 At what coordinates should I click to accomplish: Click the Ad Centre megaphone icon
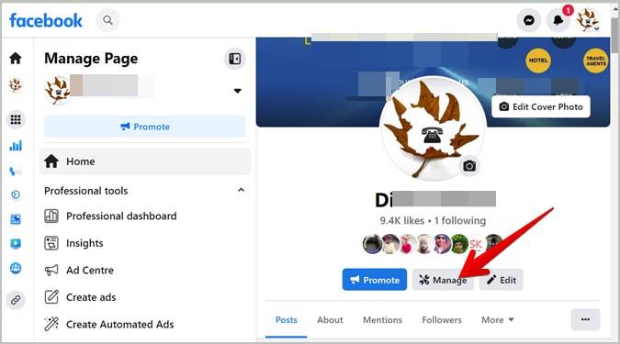51,270
